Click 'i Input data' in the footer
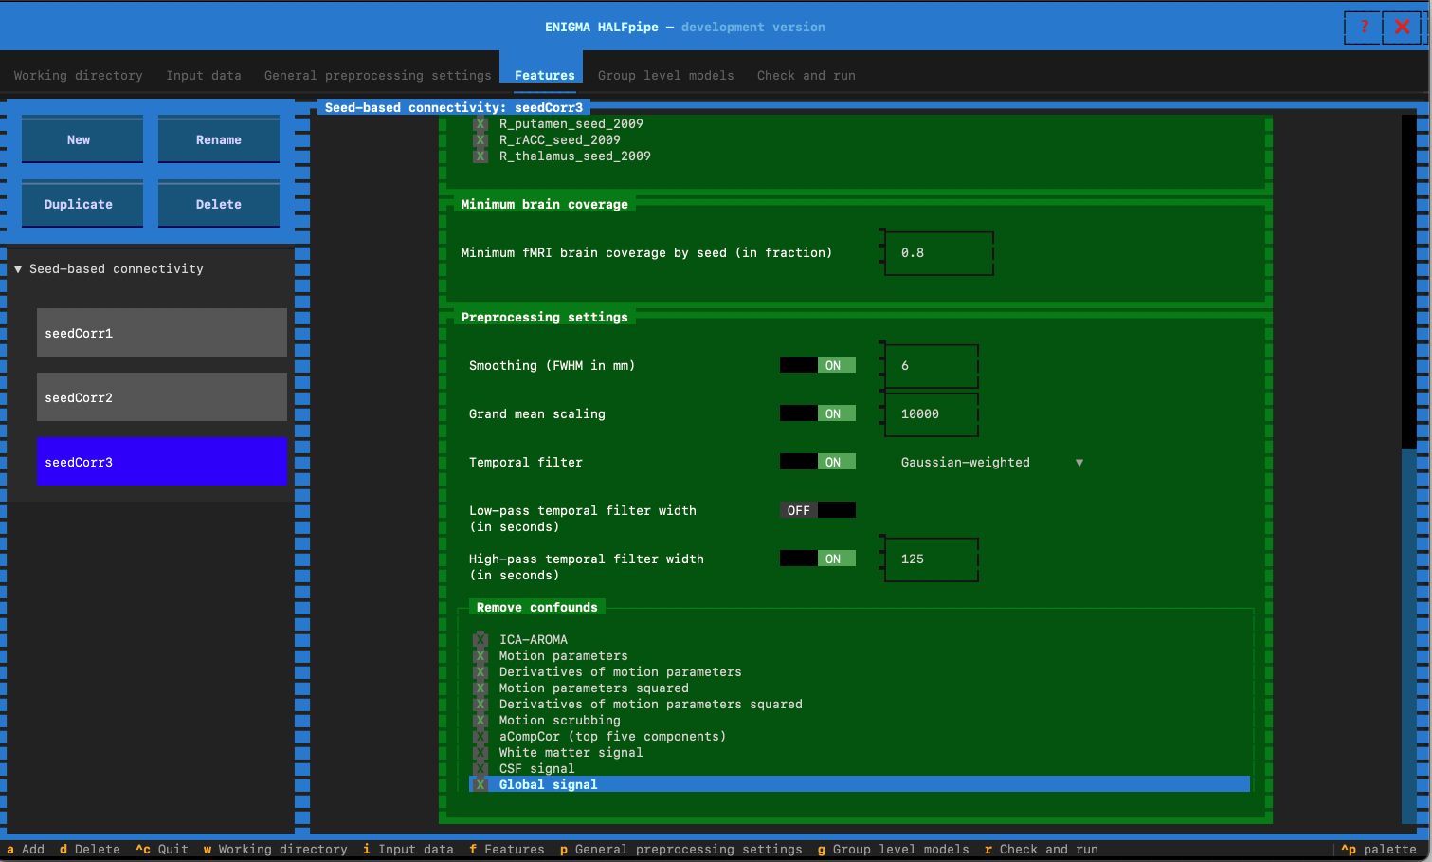The width and height of the screenshot is (1432, 862). point(408,850)
